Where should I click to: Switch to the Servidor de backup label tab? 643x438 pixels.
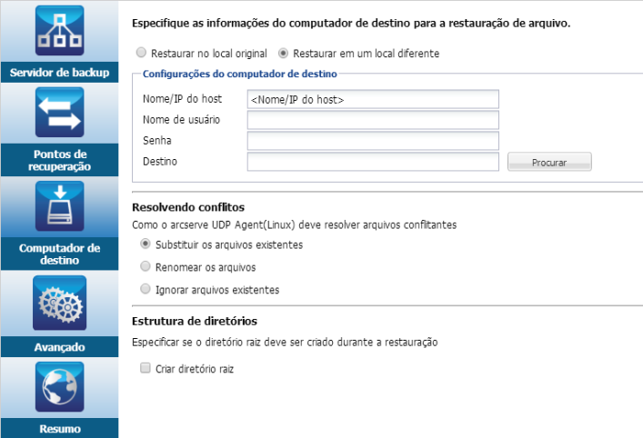[x=59, y=73]
